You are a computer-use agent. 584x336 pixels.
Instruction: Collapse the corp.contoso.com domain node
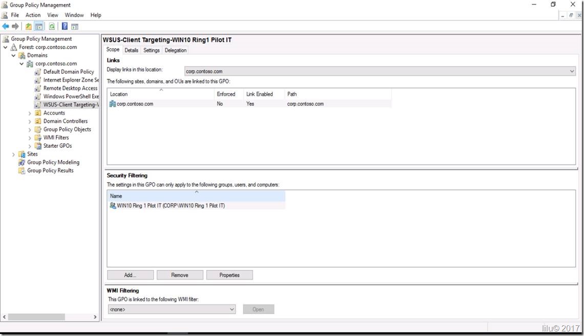tap(21, 63)
